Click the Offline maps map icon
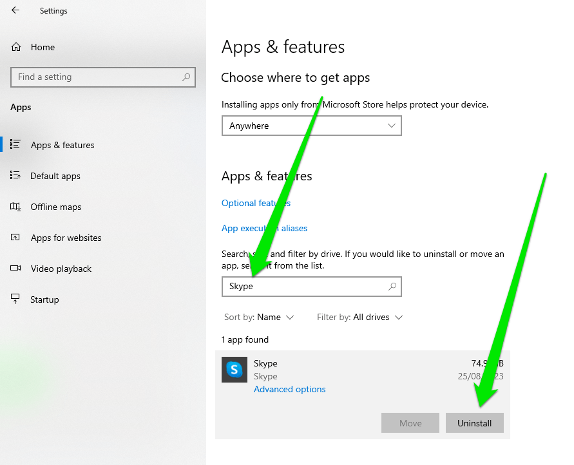Screen dimensions: 574x465 pyautogui.click(x=15, y=206)
